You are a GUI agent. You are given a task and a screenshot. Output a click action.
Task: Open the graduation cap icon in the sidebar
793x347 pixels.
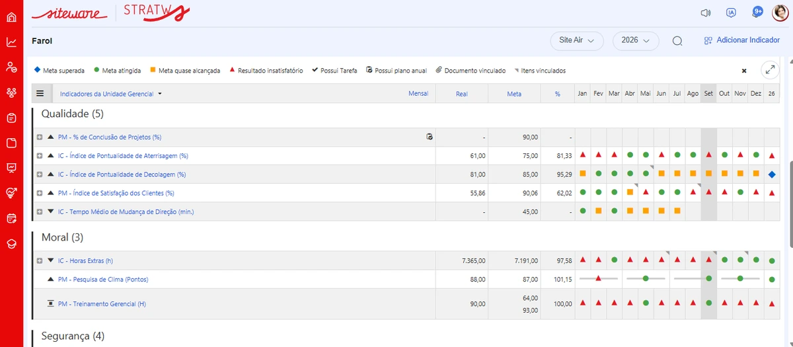point(11,243)
